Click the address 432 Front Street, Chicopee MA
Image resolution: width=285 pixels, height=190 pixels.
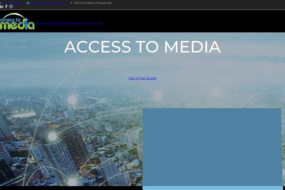[x=93, y=3]
